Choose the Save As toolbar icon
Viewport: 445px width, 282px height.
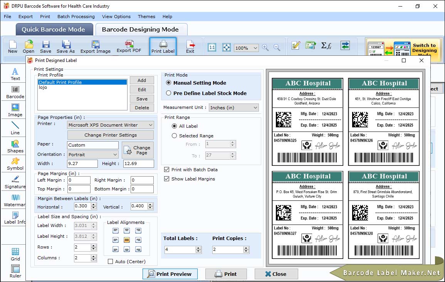(65, 47)
